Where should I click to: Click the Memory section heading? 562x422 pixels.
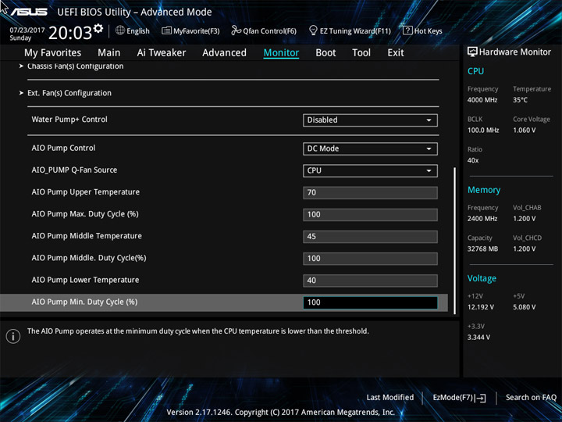(x=484, y=190)
